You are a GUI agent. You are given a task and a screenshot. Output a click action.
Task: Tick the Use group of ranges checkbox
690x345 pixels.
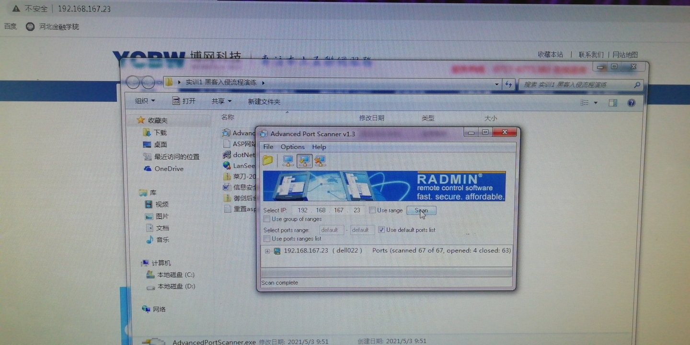click(267, 219)
